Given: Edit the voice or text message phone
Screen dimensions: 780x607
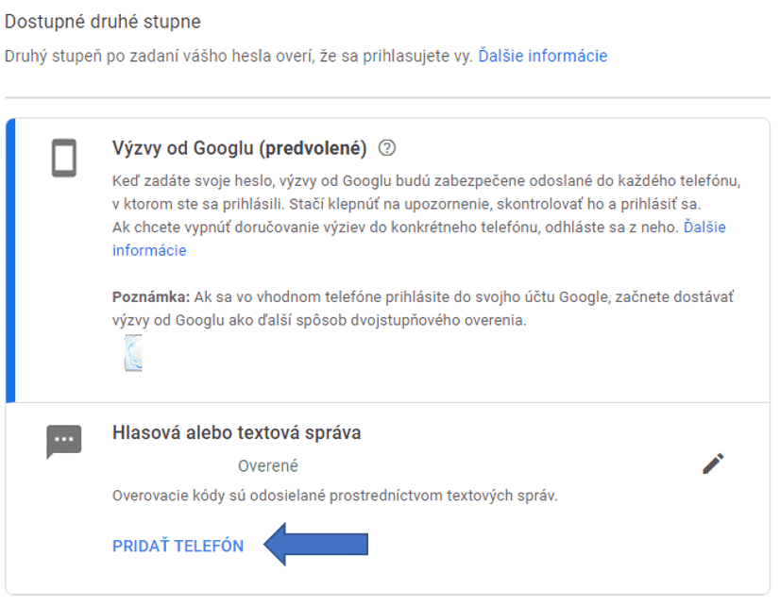Looking at the screenshot, I should 713,464.
